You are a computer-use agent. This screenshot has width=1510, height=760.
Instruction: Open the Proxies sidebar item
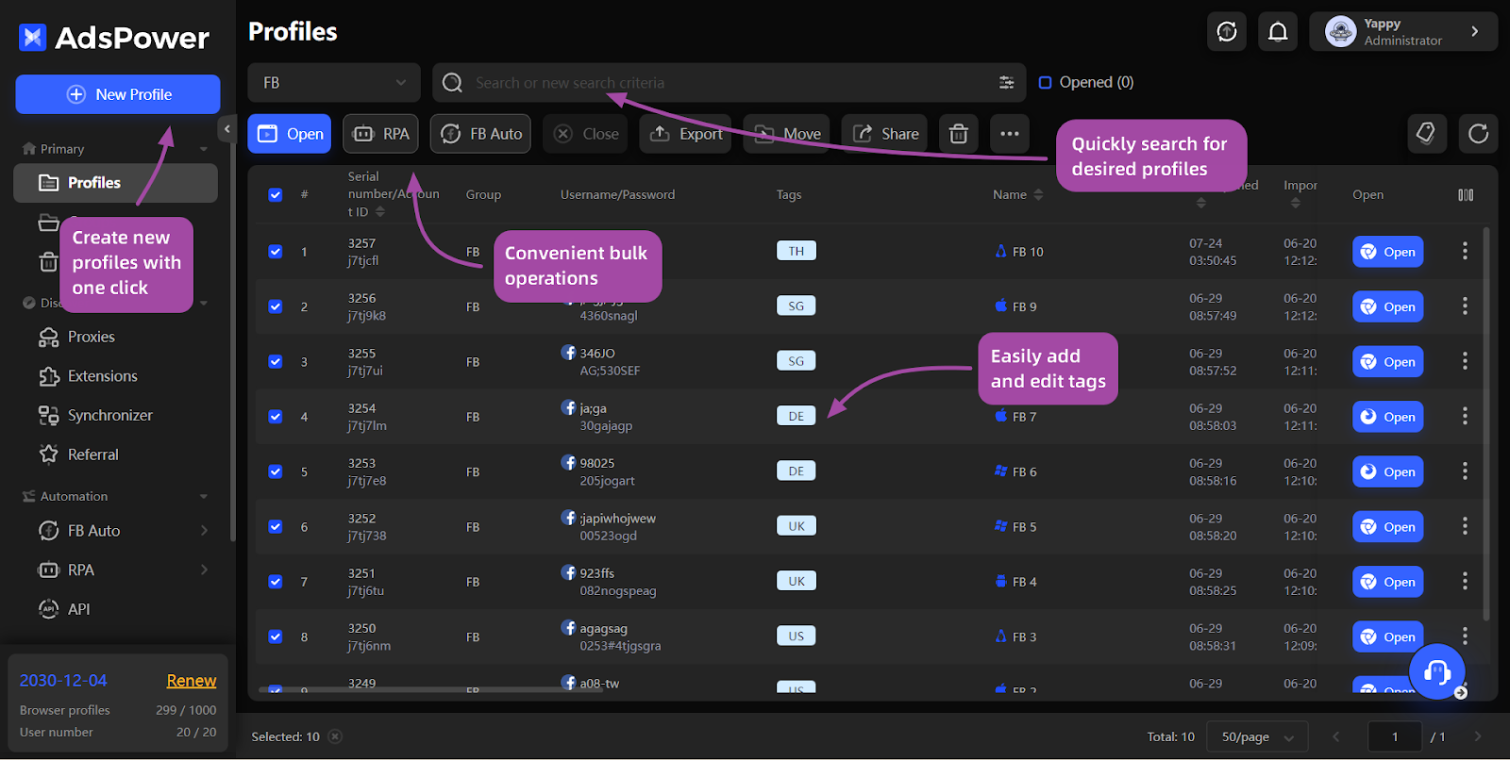[x=91, y=337]
